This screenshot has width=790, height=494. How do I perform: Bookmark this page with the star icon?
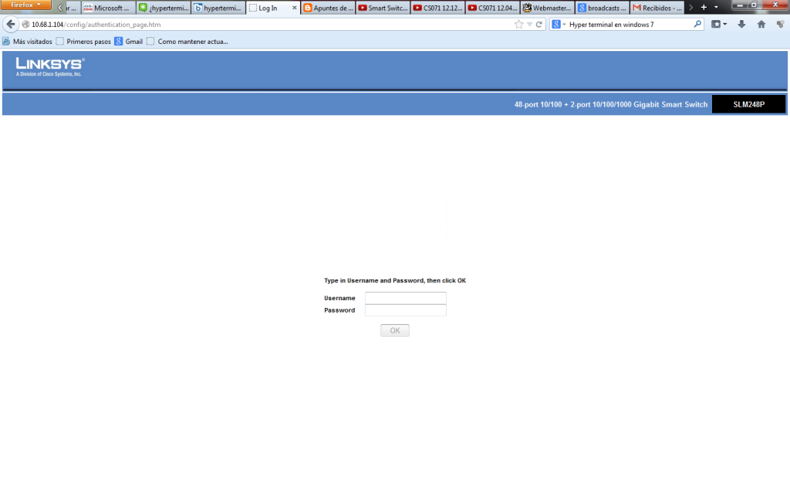[x=519, y=24]
